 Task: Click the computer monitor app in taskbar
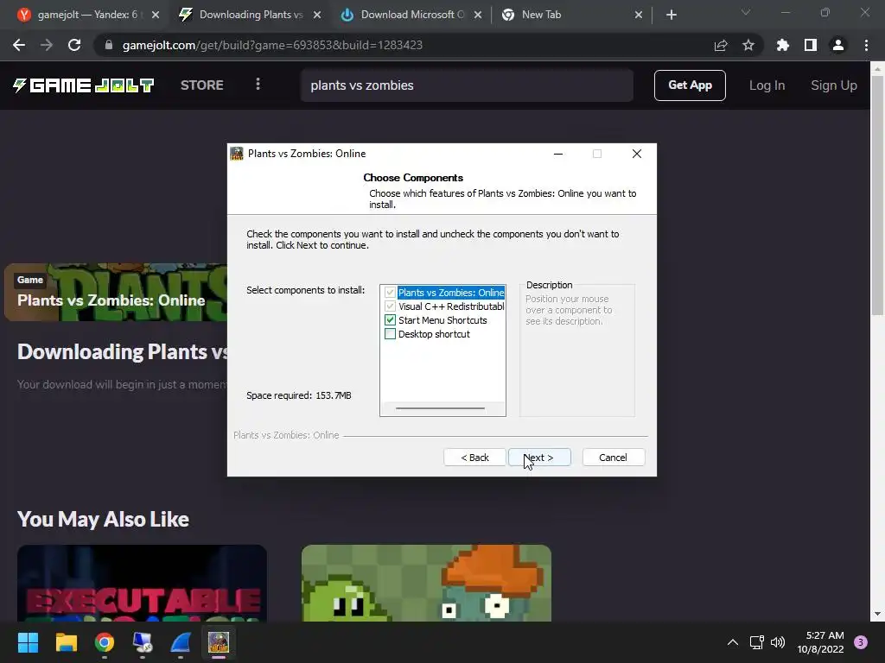pos(143,642)
